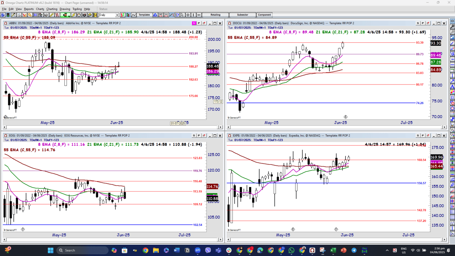Click the left-pointing arrow drawing tool
The height and width of the screenshot is (256, 455).
[x=452, y=58]
